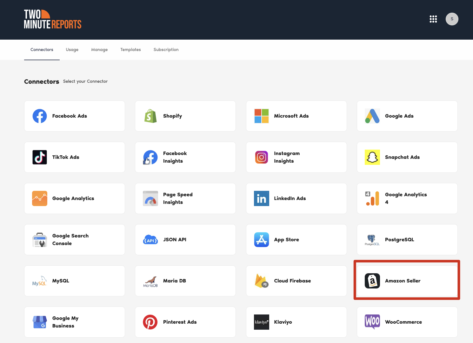Click the Facebook Ads logo icon
Screen dimensions: 473x343
click(40, 116)
